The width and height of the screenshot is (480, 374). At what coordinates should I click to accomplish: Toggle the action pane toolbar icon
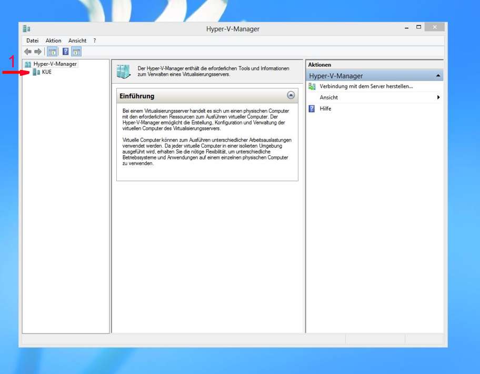coord(76,52)
